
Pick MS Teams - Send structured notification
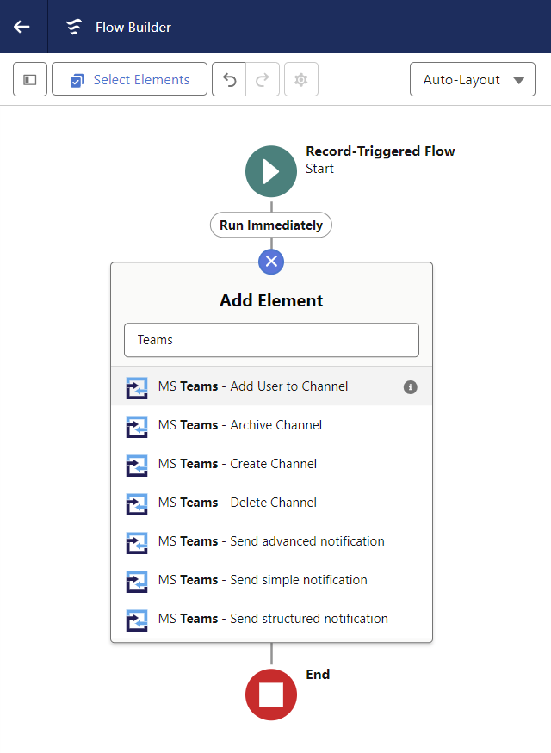coord(271,619)
